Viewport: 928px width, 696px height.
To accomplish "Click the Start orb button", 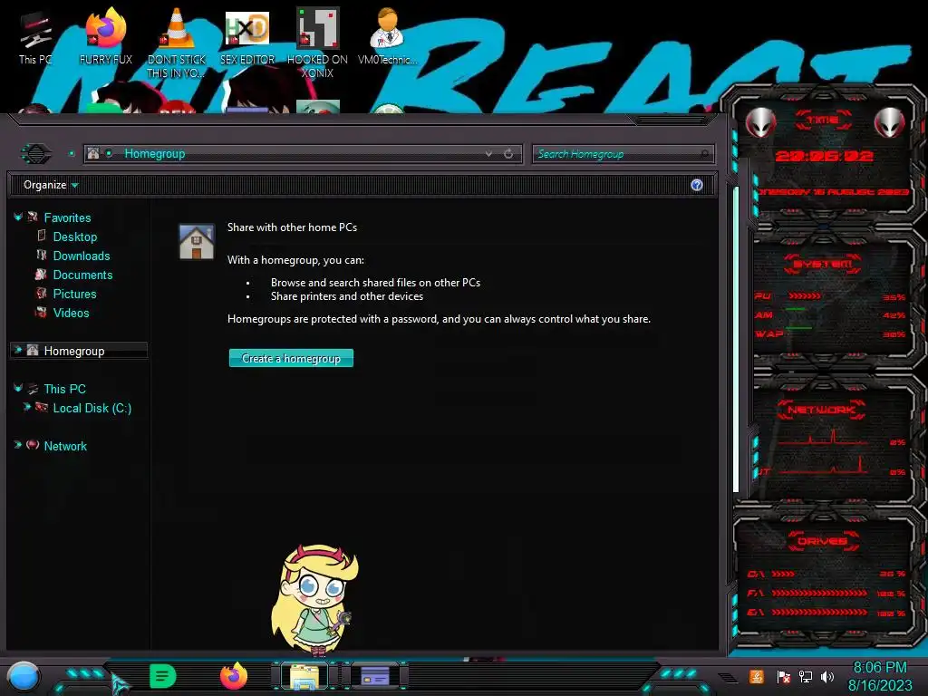I will [x=24, y=676].
